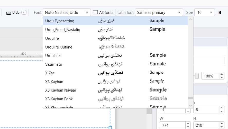The height and width of the screenshot is (129, 228).
Task: Choose the XB Kayhan Navaar font
Action: pyautogui.click(x=115, y=90)
